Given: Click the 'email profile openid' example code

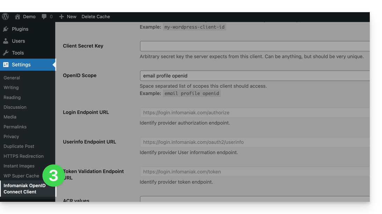Looking at the screenshot, I should [192, 93].
